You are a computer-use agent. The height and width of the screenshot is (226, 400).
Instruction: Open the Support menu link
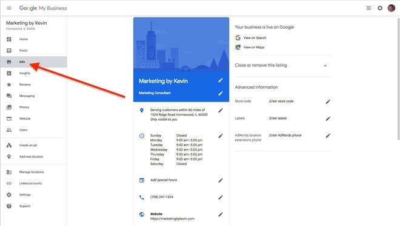coord(25,206)
